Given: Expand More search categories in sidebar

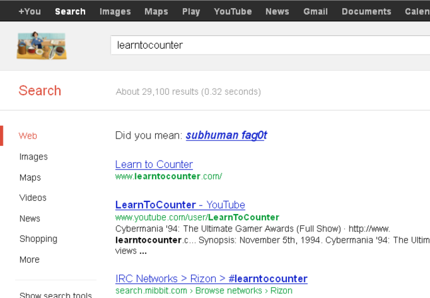Looking at the screenshot, I should point(29,259).
